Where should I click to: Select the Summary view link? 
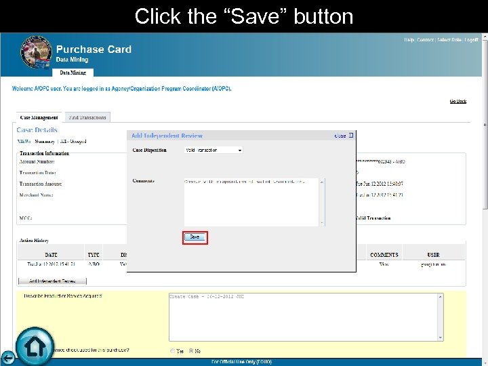tap(45, 141)
